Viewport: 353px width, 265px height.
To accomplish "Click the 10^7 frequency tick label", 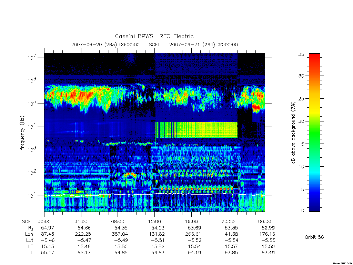I will pyautogui.click(x=32, y=58).
